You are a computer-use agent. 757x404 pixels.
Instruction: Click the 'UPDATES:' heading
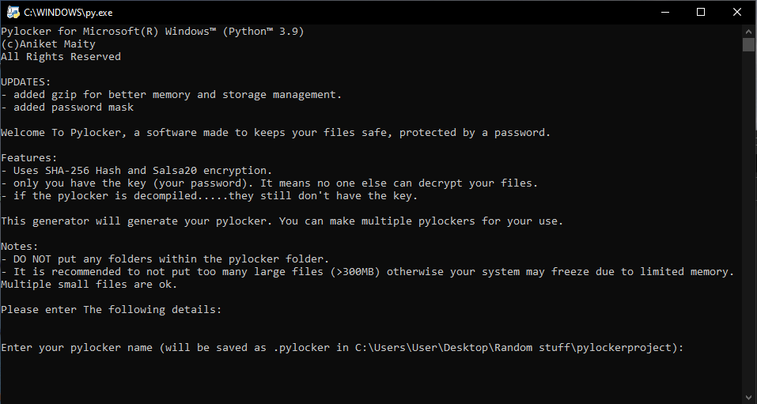point(25,82)
